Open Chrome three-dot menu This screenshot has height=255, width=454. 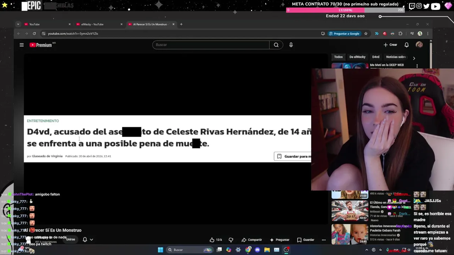coord(428,34)
